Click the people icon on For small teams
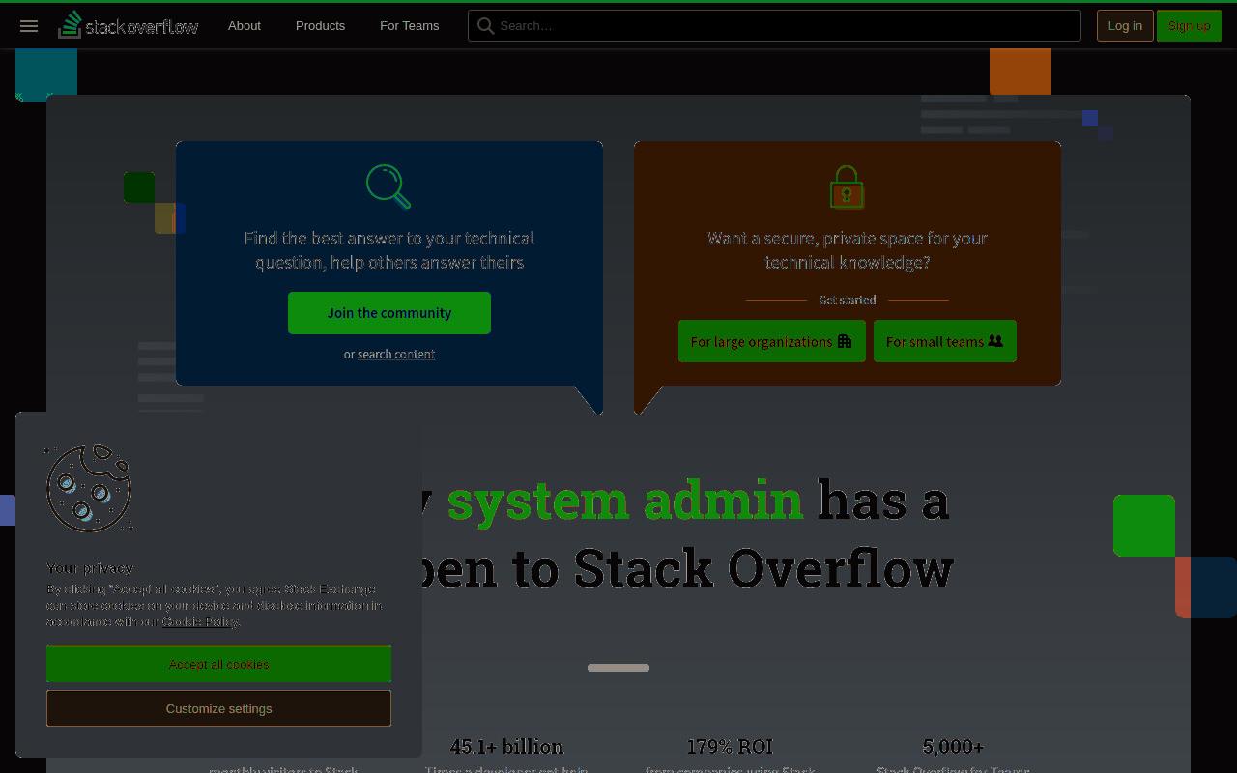 click(x=995, y=341)
